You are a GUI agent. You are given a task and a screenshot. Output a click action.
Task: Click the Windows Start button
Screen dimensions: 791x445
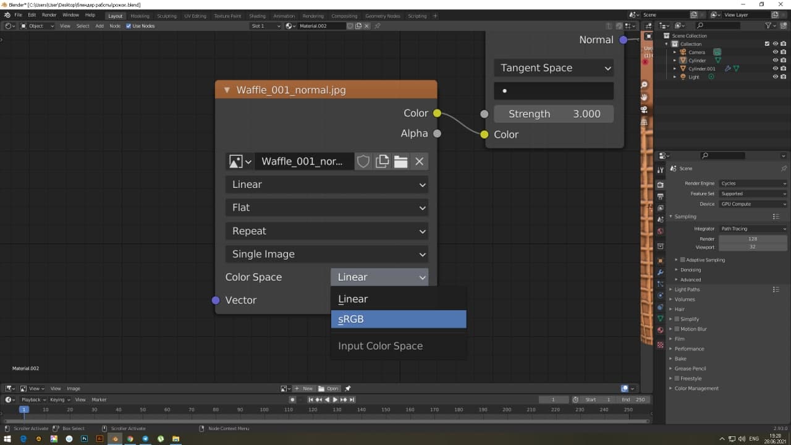(9, 439)
